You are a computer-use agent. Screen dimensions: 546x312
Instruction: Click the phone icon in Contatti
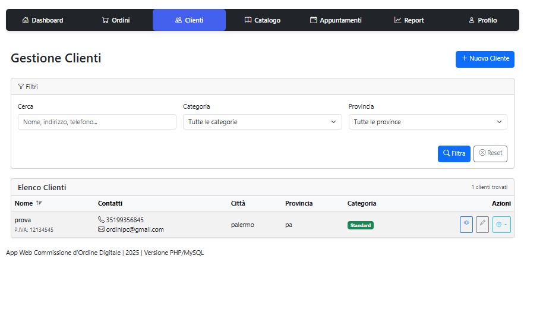point(101,220)
